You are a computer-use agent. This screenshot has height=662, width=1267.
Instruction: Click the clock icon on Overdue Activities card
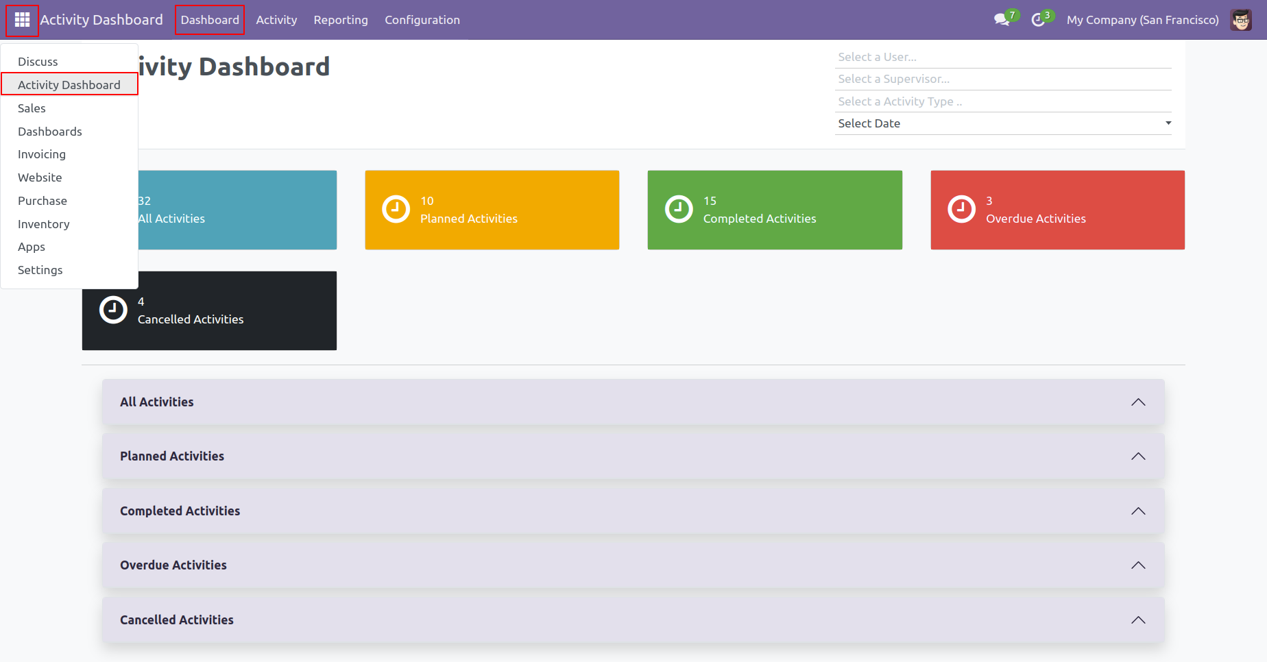pos(961,210)
